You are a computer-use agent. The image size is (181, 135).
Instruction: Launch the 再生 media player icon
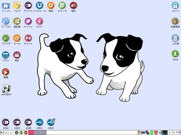pos(17,55)
